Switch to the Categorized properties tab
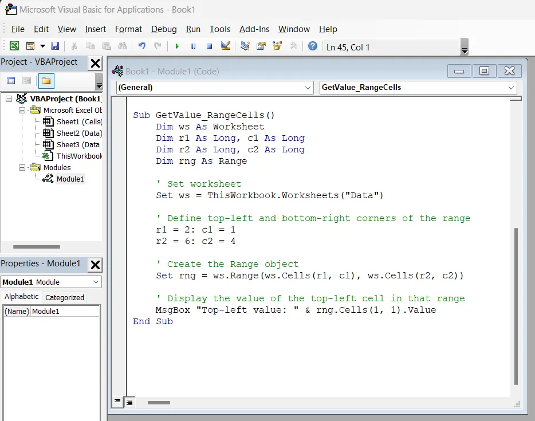Screen dimensions: 535x421 (65, 297)
